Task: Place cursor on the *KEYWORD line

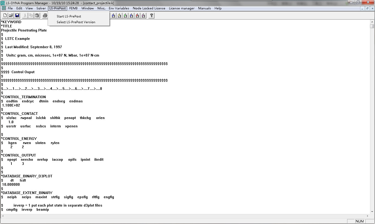Action: [x=11, y=22]
